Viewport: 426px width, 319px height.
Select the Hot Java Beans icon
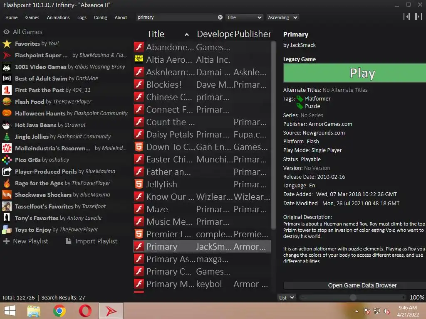click(7, 125)
